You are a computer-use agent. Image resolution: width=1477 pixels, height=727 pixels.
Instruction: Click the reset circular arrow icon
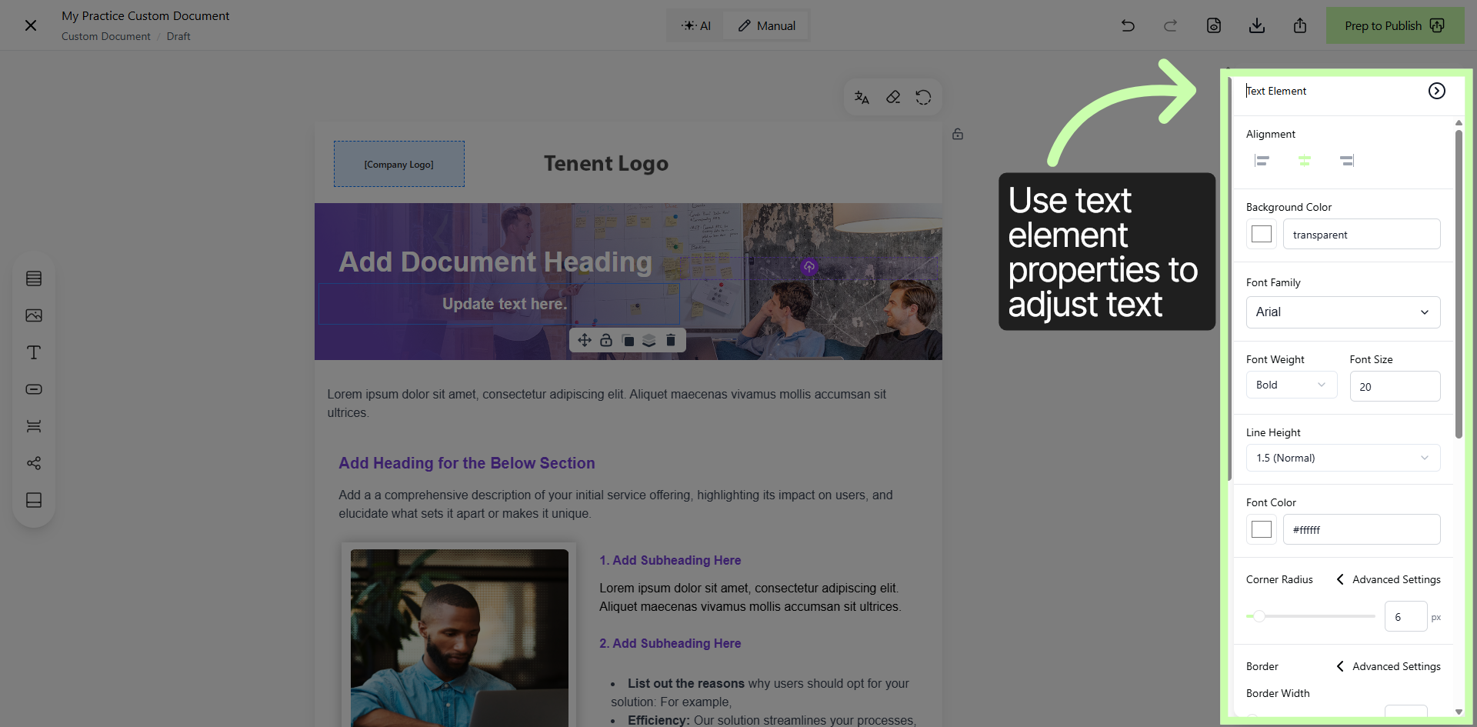tap(923, 97)
